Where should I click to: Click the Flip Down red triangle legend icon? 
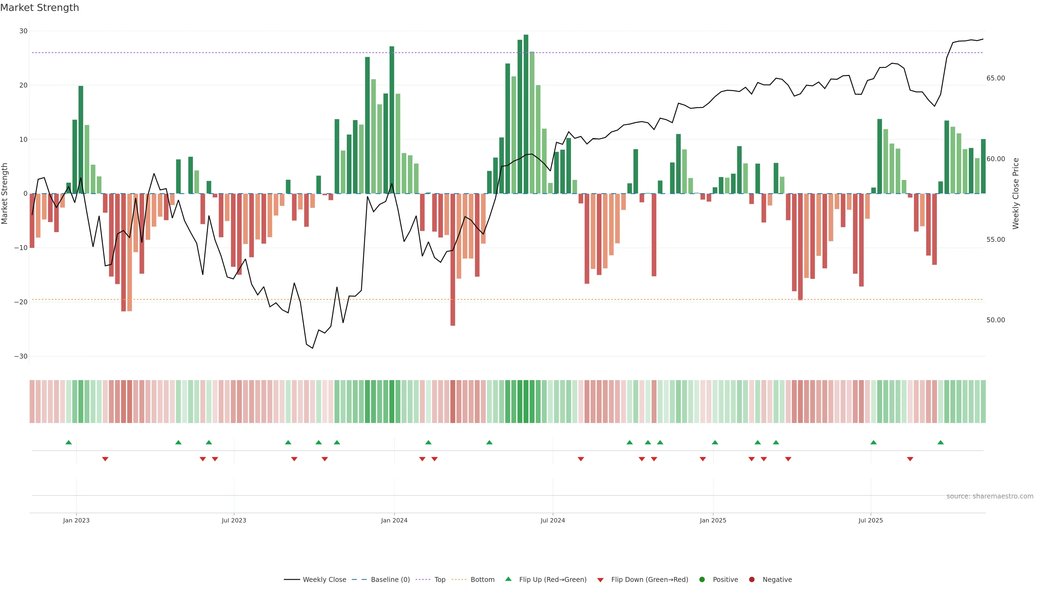[600, 580]
